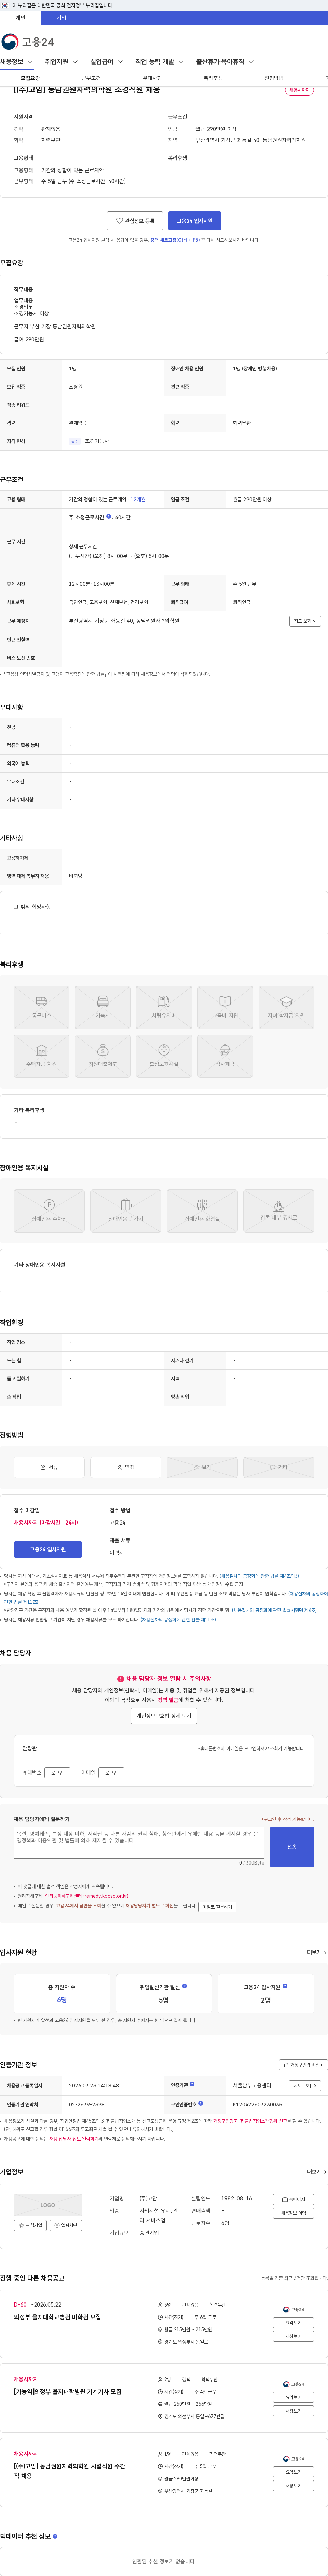Click the info icon next to 주 소정근로시간
Viewport: 328px width, 2576px height.
click(x=109, y=517)
